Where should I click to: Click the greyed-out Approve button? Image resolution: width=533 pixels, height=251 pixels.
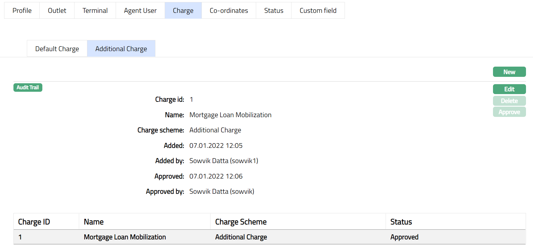[x=509, y=112]
